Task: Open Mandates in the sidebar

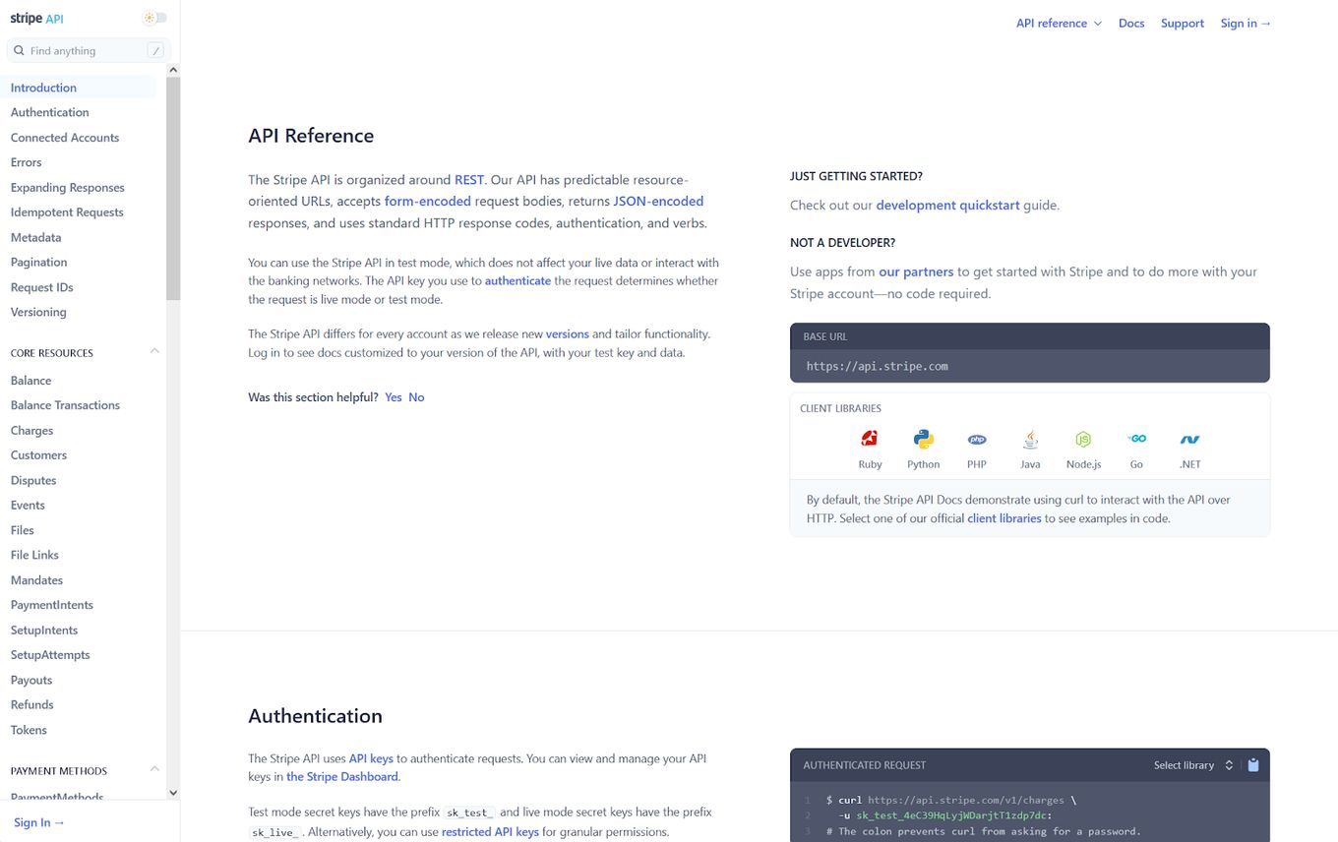Action: (36, 580)
